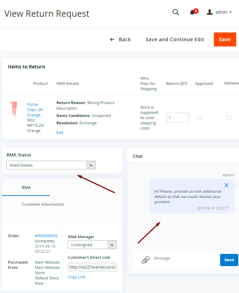Click the Copy Link link
This screenshot has width=239, height=293.
[77, 277]
